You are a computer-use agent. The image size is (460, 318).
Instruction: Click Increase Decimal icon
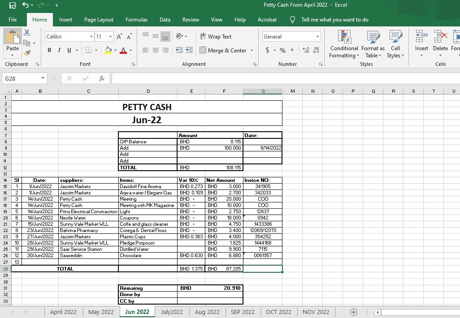coord(306,50)
